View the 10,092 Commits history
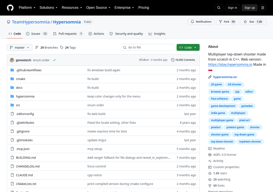The image size is (273, 192). pos(183,60)
